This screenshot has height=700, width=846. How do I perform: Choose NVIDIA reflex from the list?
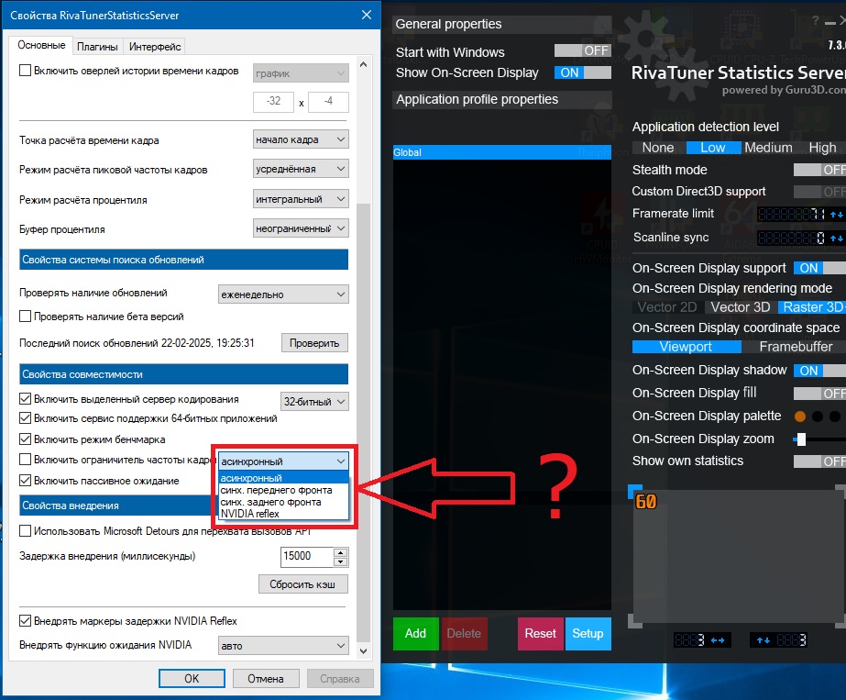click(283, 514)
